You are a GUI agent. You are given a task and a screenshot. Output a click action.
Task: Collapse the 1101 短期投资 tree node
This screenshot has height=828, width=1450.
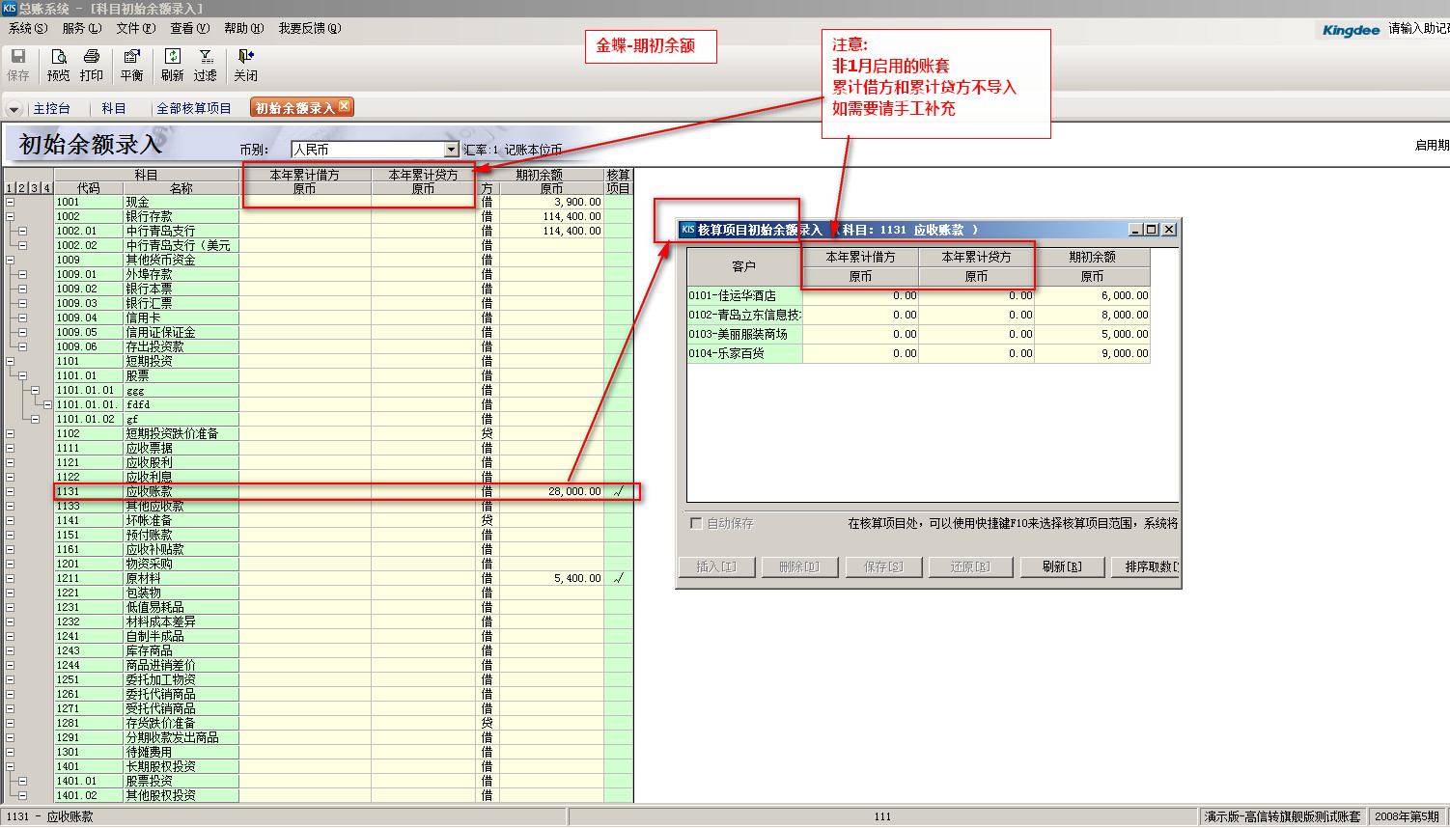(10, 362)
